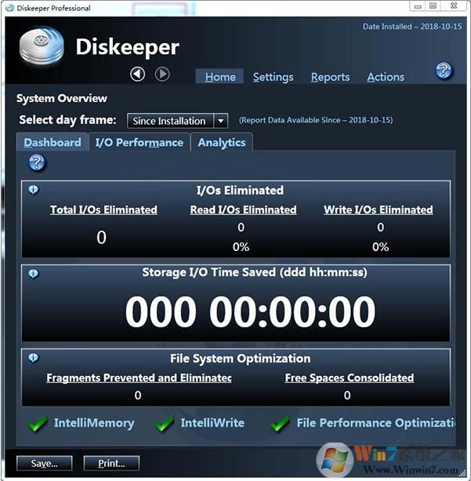Open Write I/Os Eliminated link

coord(379,210)
